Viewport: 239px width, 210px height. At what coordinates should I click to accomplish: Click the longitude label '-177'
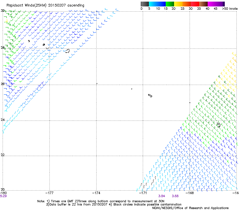pyautogui.click(x=49, y=193)
